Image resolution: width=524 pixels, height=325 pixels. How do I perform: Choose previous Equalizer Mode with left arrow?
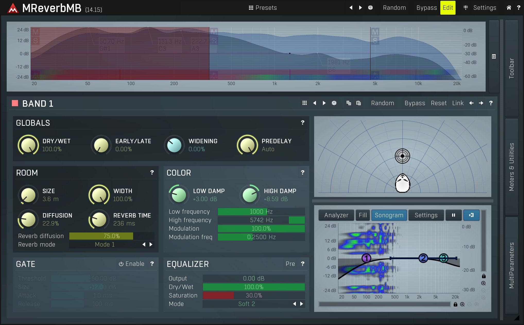294,304
